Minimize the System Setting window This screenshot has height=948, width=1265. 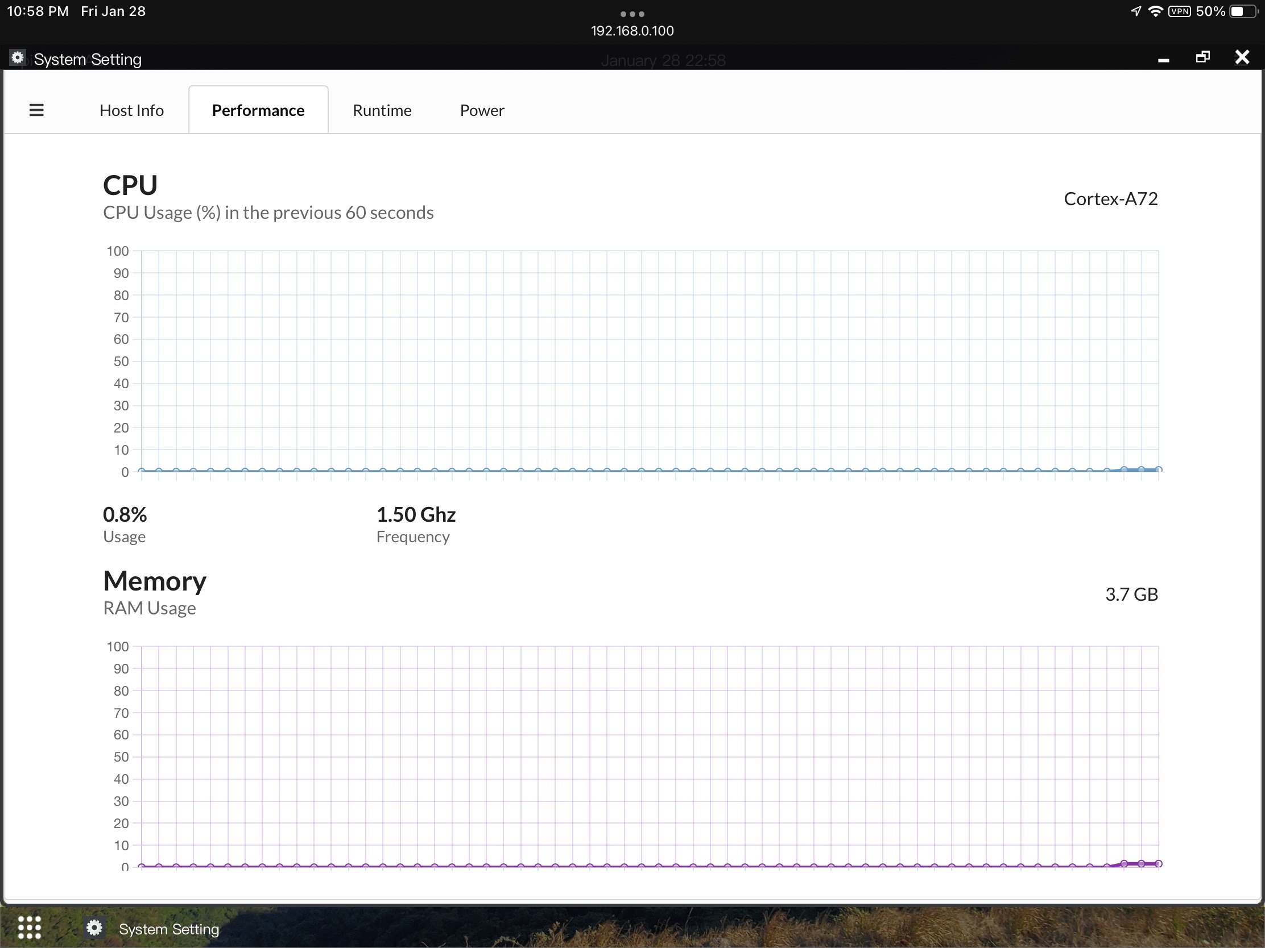pyautogui.click(x=1163, y=59)
